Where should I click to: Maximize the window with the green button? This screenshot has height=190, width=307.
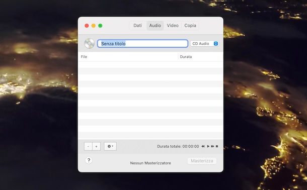point(100,26)
